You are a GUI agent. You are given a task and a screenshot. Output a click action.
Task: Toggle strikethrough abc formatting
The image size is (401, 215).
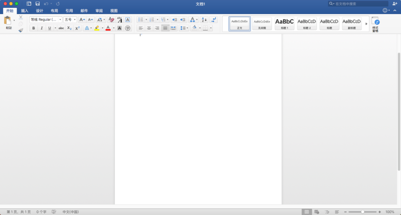pyautogui.click(x=61, y=28)
